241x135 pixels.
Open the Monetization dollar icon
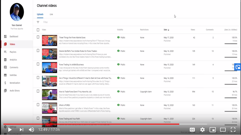(x=5, y=83)
